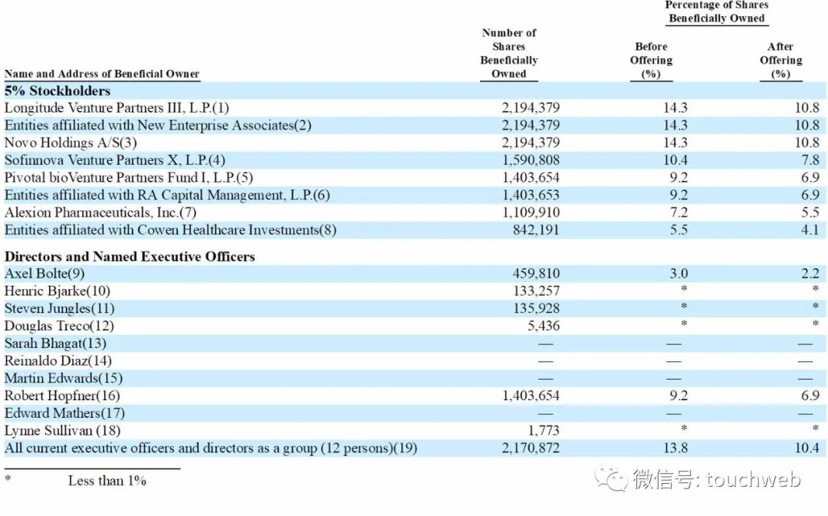The width and height of the screenshot is (828, 516).
Task: Click the 'Lynne Sullivan (18)' name
Action: (62, 430)
